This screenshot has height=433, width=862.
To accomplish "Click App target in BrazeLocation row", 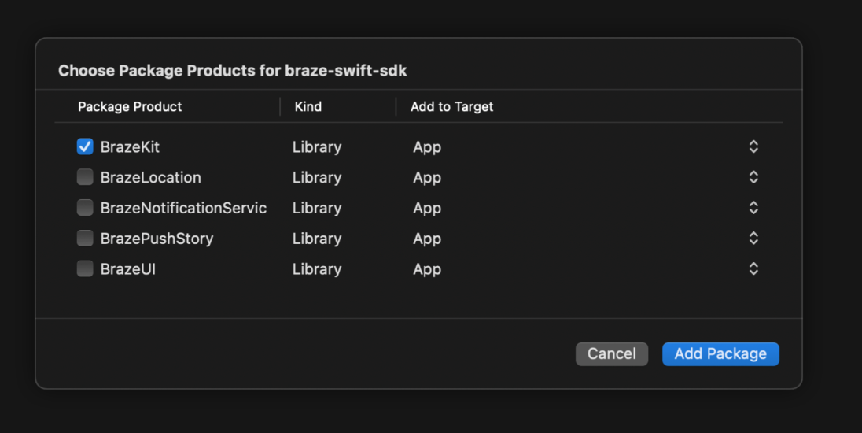I will (x=427, y=178).
